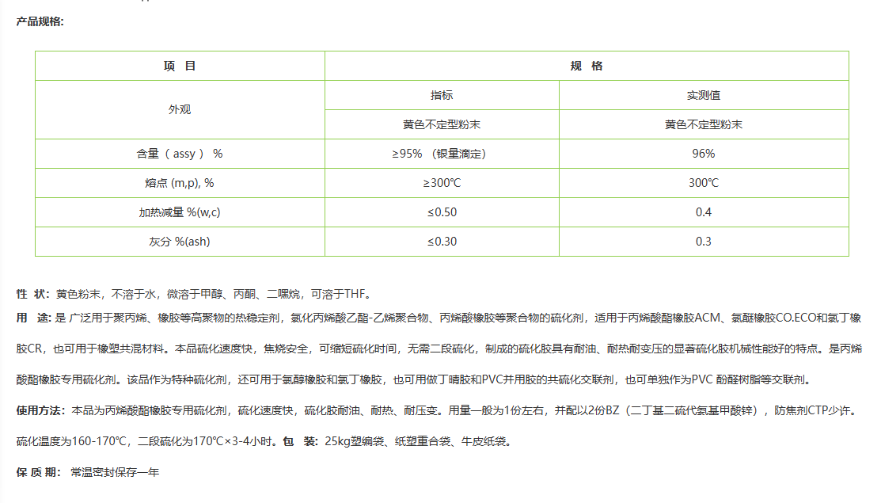The width and height of the screenshot is (881, 503).
Task: Select the 300℃ measured value cell
Action: tap(704, 183)
